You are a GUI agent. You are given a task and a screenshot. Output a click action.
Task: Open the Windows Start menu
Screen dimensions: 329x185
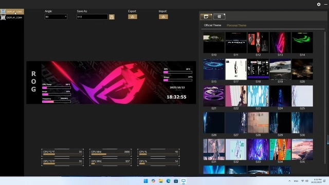(145, 181)
